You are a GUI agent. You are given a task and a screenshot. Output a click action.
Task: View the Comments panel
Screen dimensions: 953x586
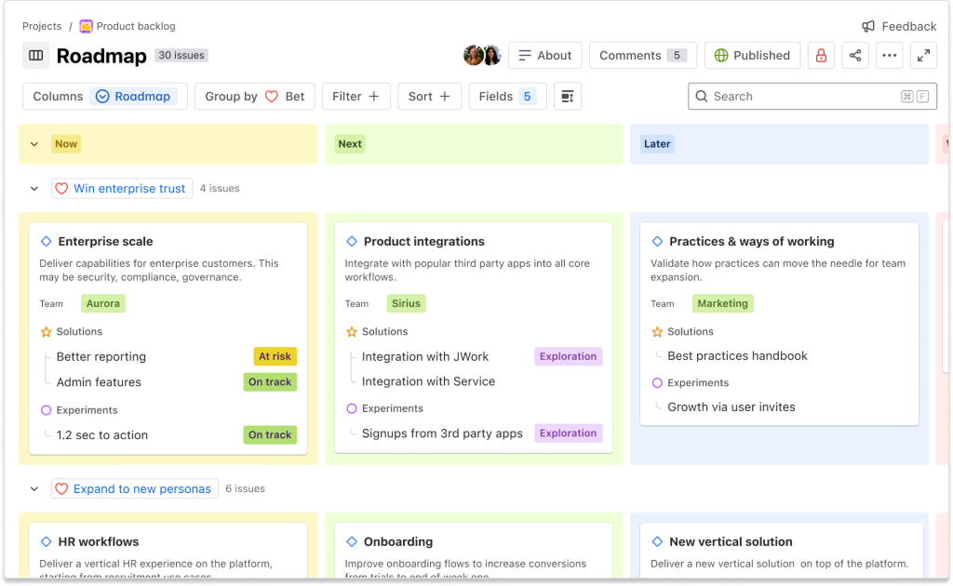(642, 55)
